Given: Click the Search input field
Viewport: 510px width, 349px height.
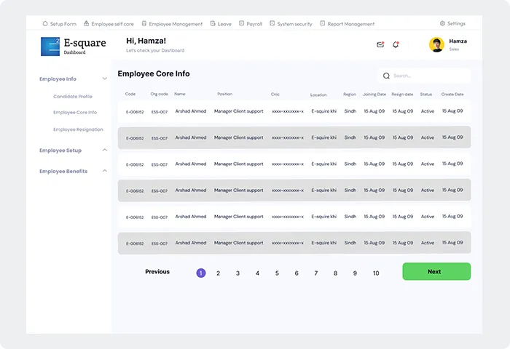Looking at the screenshot, I should click(x=428, y=76).
